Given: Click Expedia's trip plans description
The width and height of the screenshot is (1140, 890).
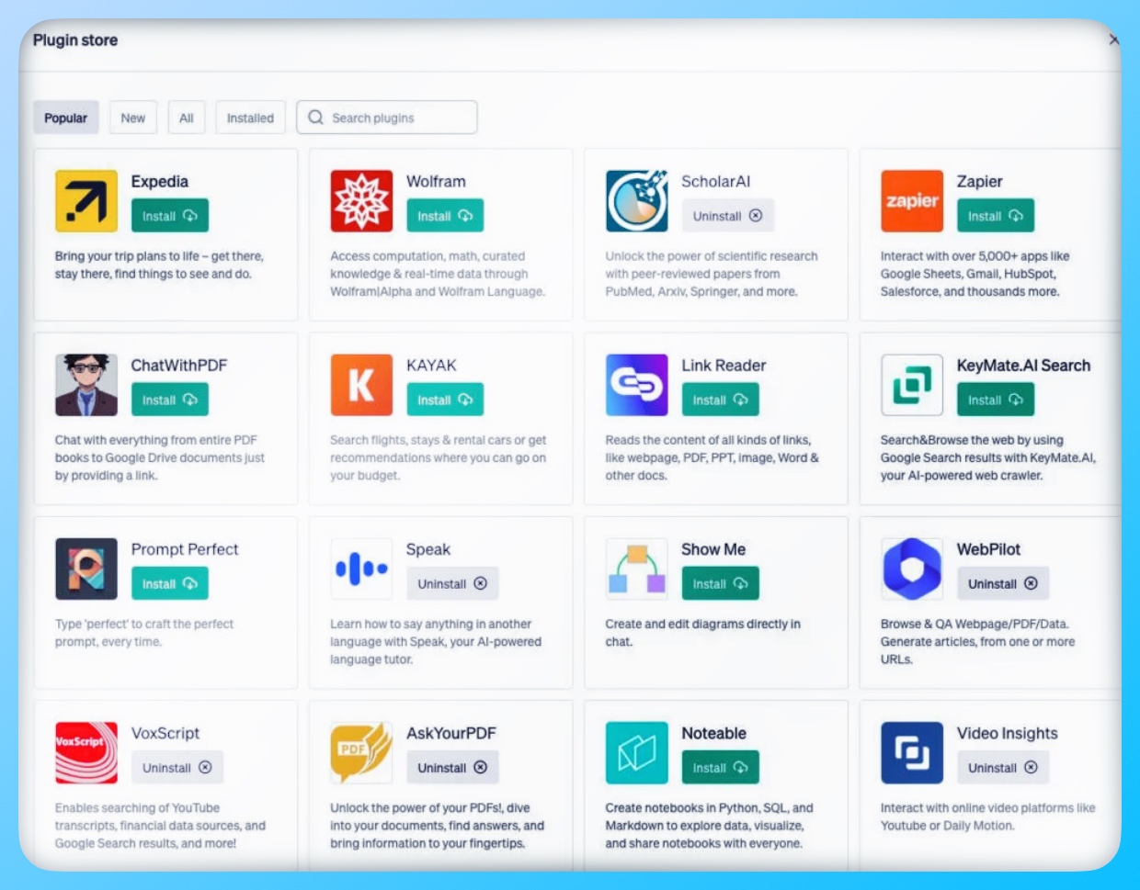Looking at the screenshot, I should pyautogui.click(x=159, y=265).
